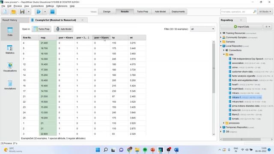Click the Auto Model button in Open in
Image resolution: width=274 pixels, height=154 pixels.
(x=64, y=29)
